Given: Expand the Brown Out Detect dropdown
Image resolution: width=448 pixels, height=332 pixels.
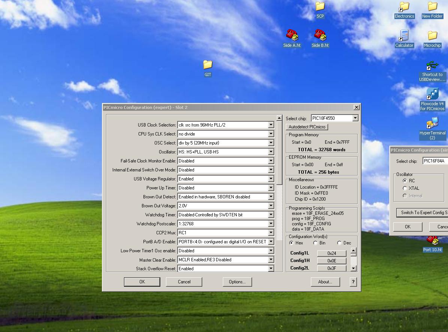Looking at the screenshot, I should (x=271, y=197).
